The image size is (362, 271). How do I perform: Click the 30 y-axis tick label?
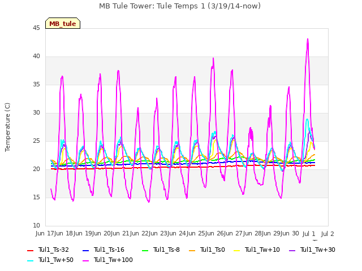coord(36,113)
